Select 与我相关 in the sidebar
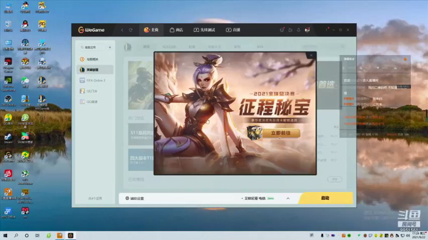 tap(95, 59)
